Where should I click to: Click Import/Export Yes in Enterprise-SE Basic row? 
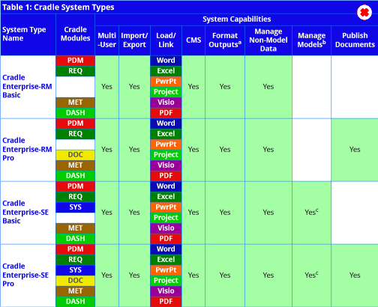coord(134,213)
